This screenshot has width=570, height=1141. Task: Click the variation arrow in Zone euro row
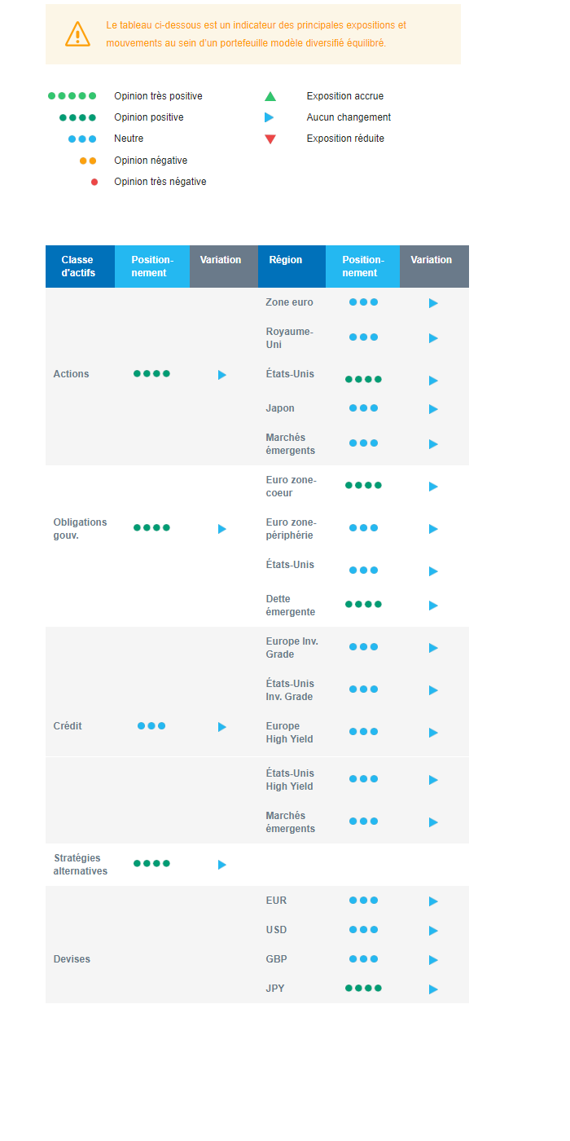click(x=433, y=303)
